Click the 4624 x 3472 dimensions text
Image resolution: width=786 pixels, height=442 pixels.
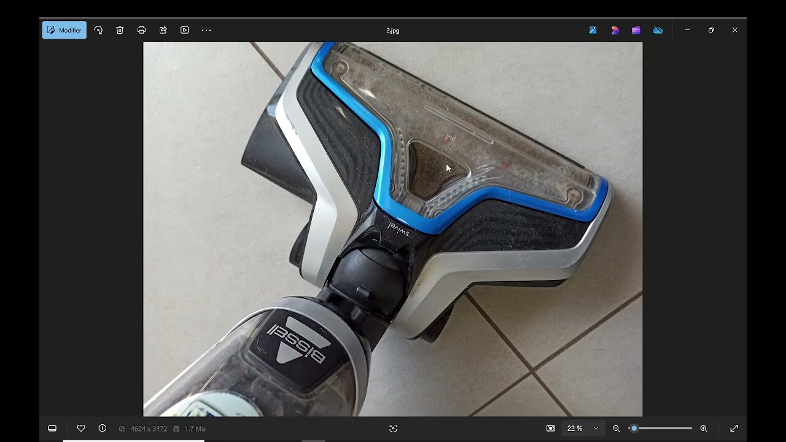coord(149,428)
